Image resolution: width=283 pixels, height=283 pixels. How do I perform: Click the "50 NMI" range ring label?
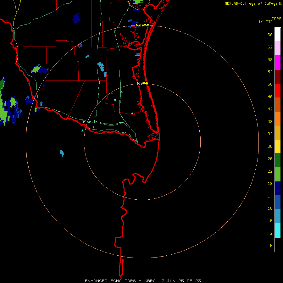click(x=142, y=83)
